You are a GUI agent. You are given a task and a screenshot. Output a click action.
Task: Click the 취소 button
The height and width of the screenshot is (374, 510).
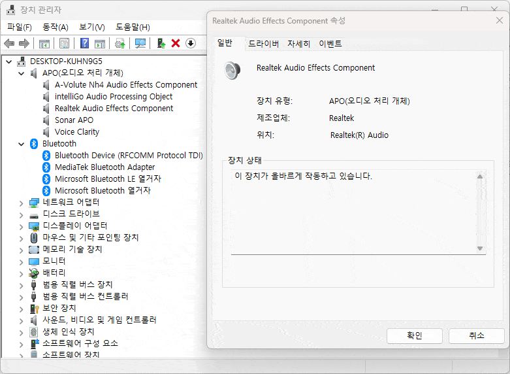477,335
